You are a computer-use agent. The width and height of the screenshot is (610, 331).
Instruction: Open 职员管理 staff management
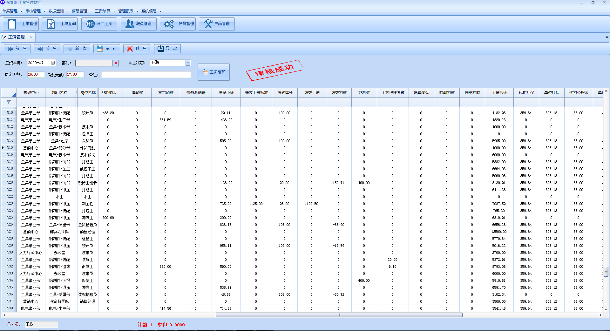point(139,24)
